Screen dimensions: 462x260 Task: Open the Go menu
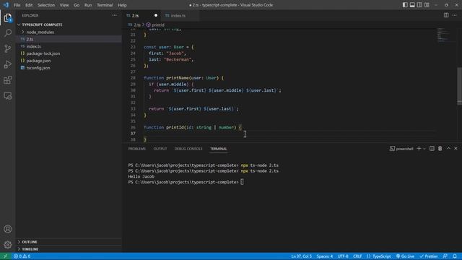pos(77,5)
